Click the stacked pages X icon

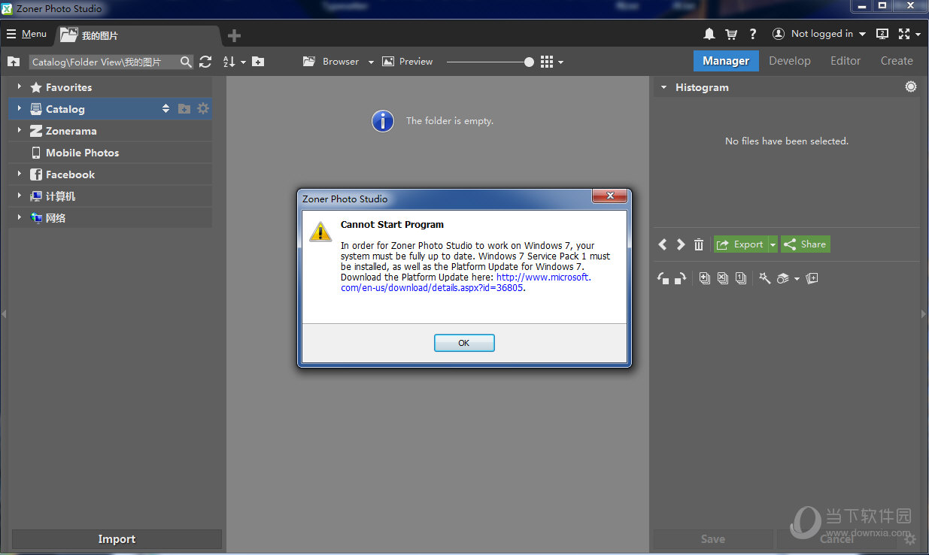[x=723, y=278]
